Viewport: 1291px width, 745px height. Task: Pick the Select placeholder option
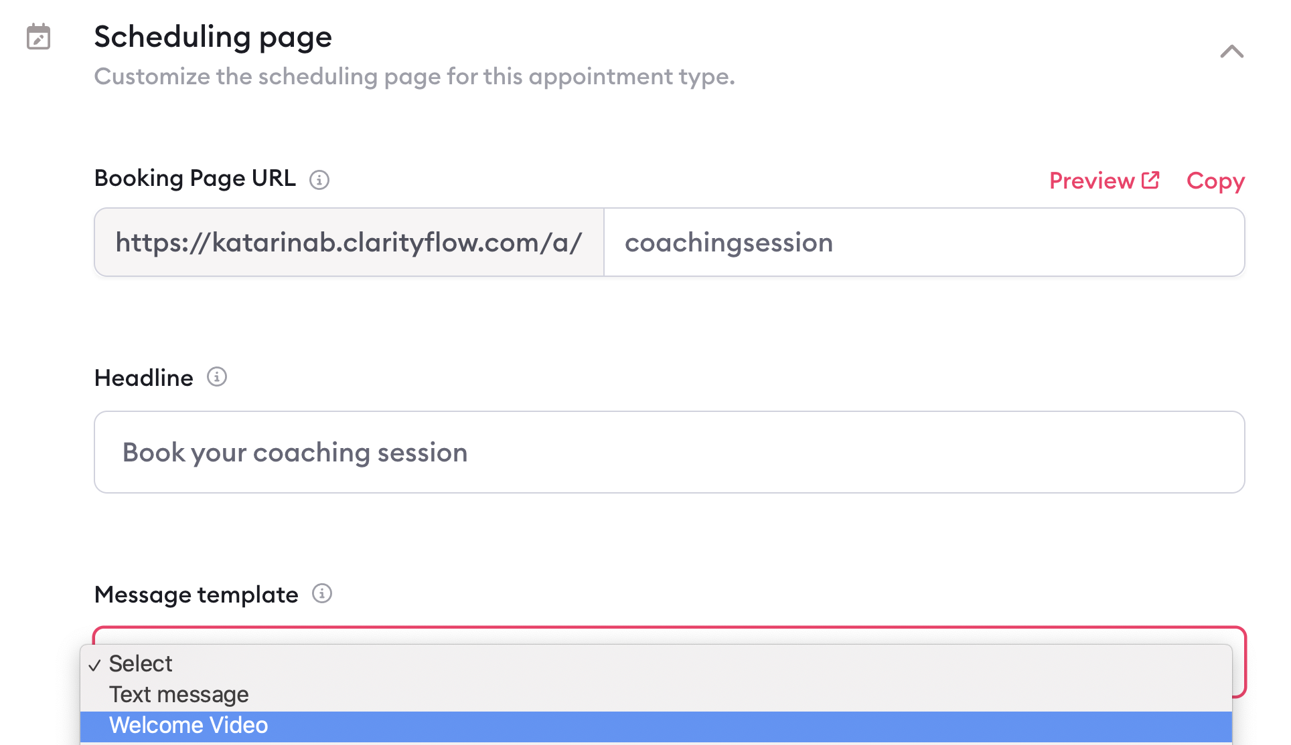(x=656, y=664)
